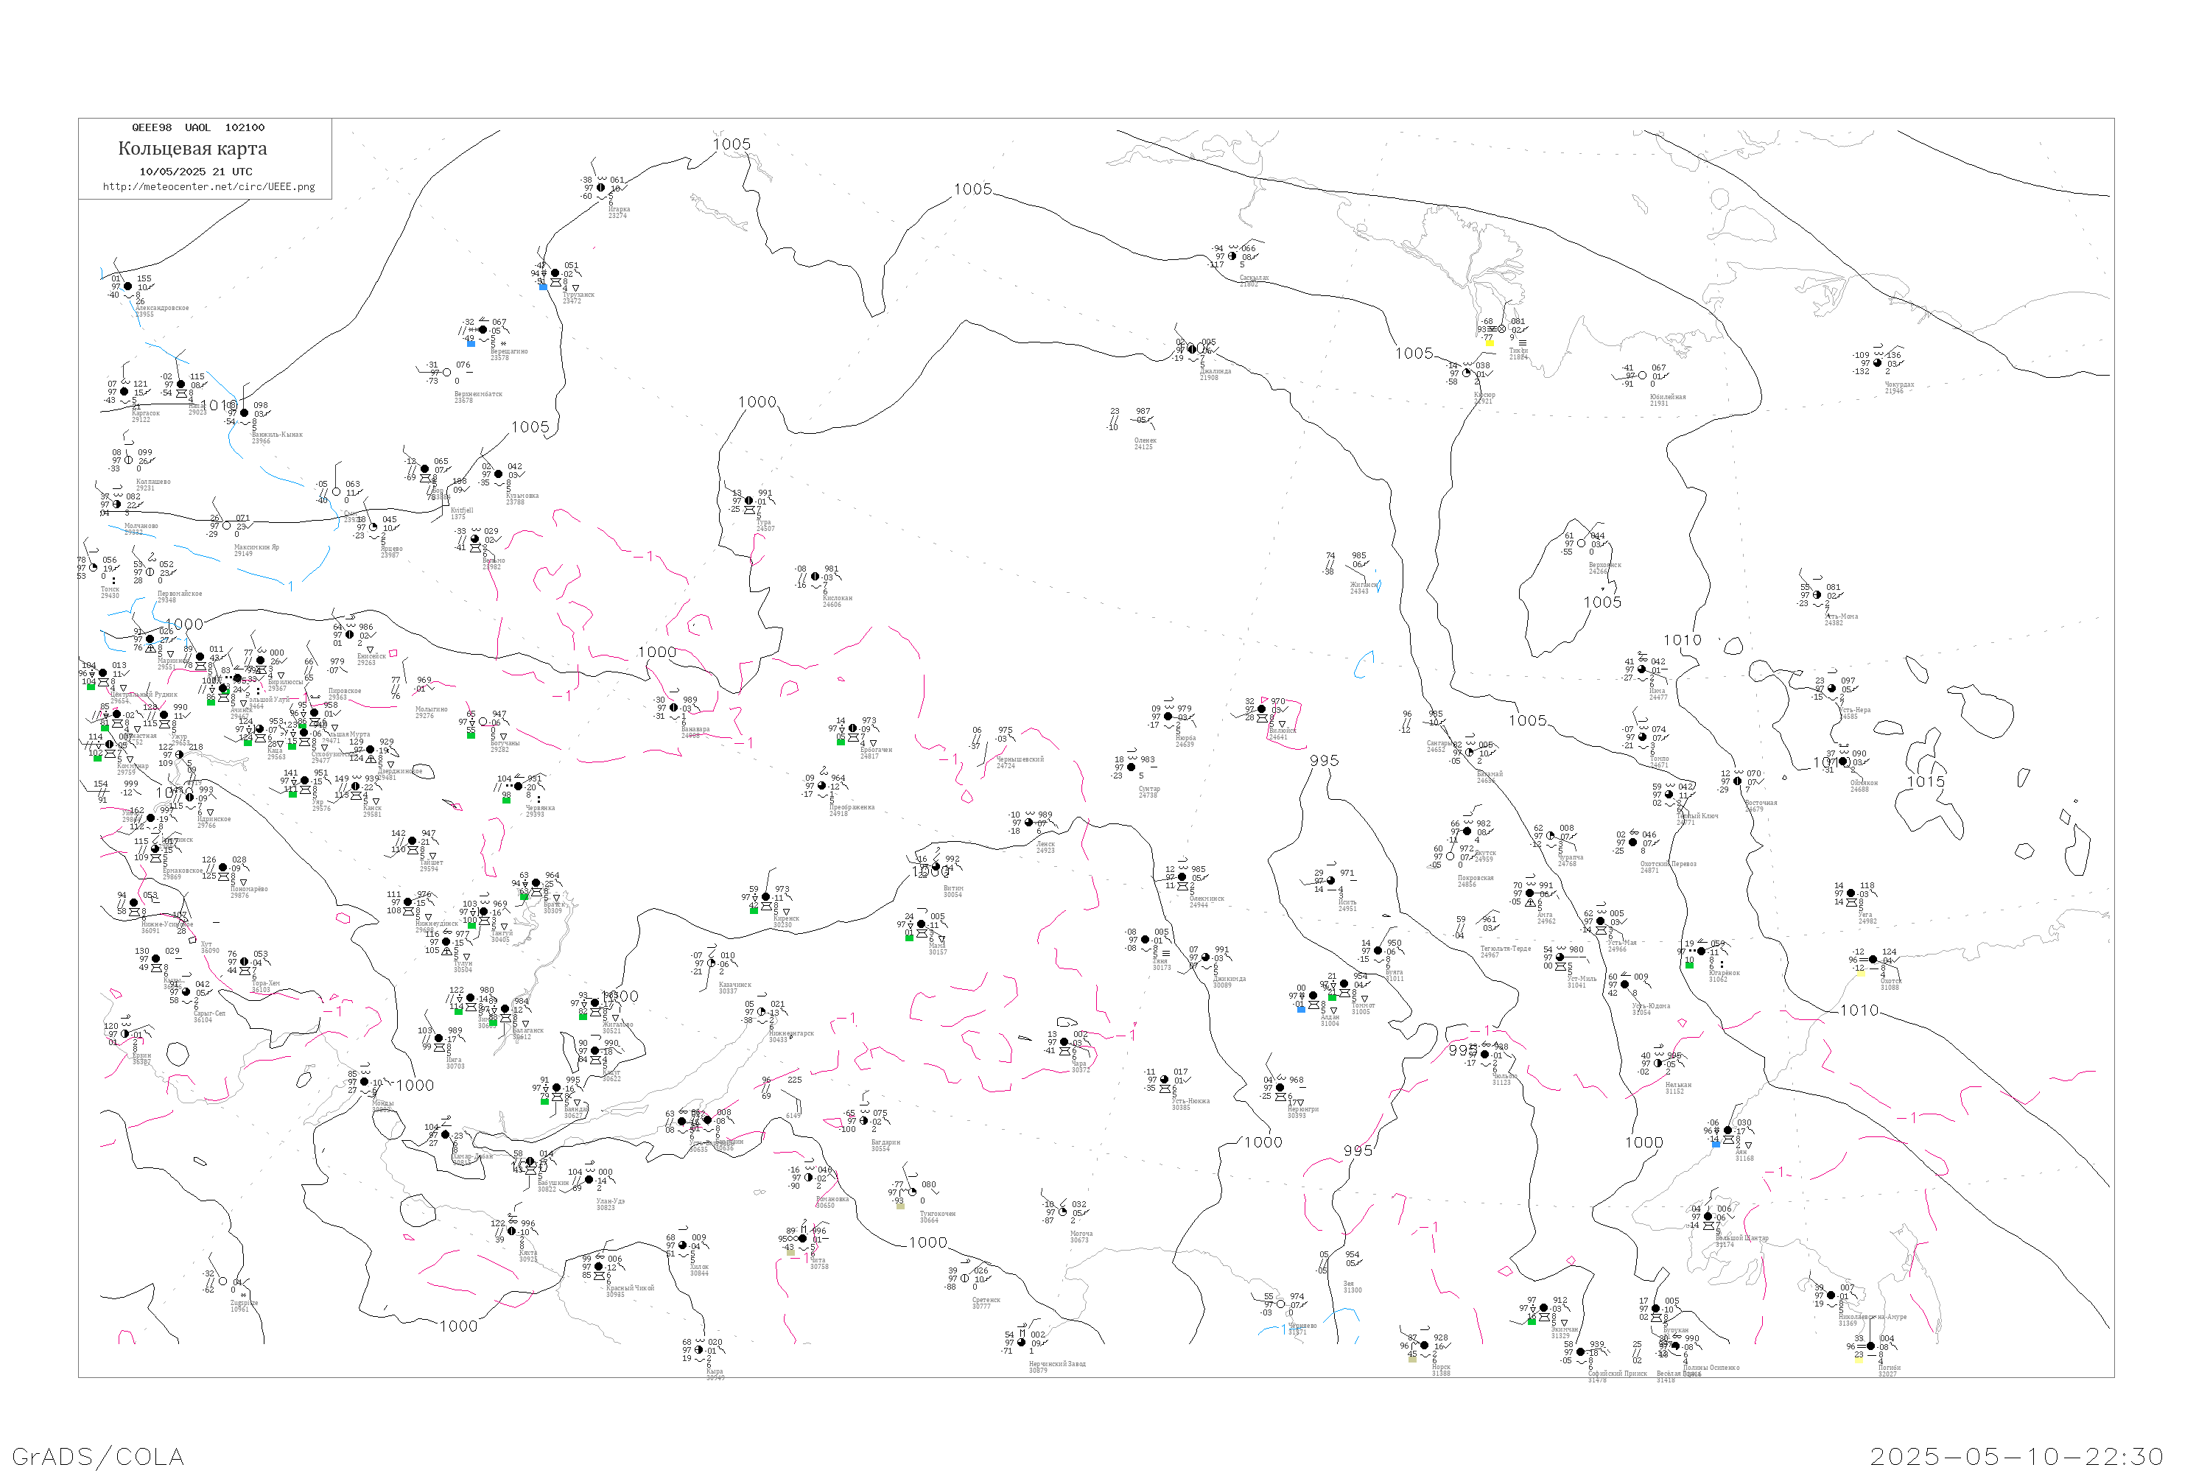Click the Чокурдах station cloud symbol
This screenshot has width=2210, height=1473.
[x=1877, y=362]
